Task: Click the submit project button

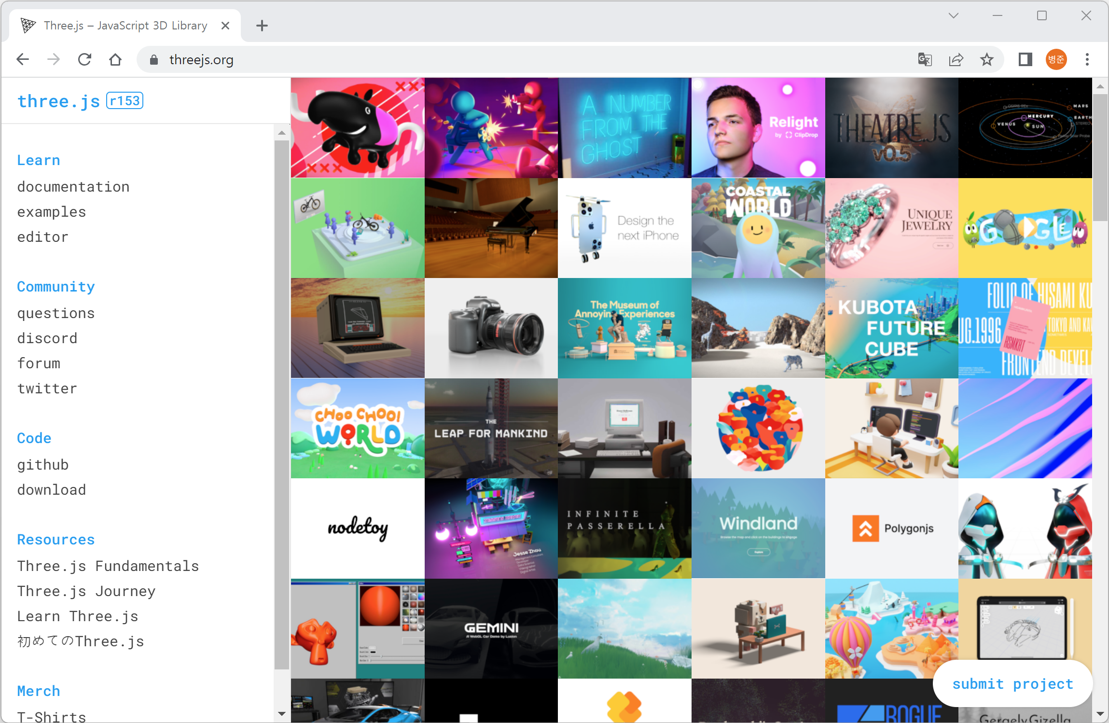Action: click(x=1012, y=684)
